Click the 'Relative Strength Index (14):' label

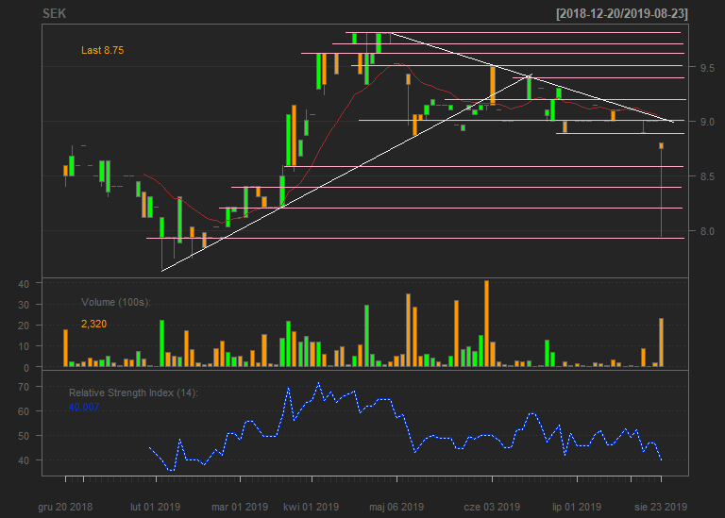point(133,393)
